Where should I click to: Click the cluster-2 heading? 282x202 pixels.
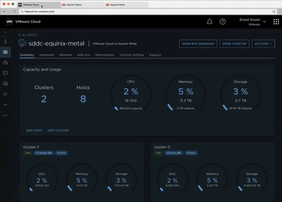pos(162,147)
